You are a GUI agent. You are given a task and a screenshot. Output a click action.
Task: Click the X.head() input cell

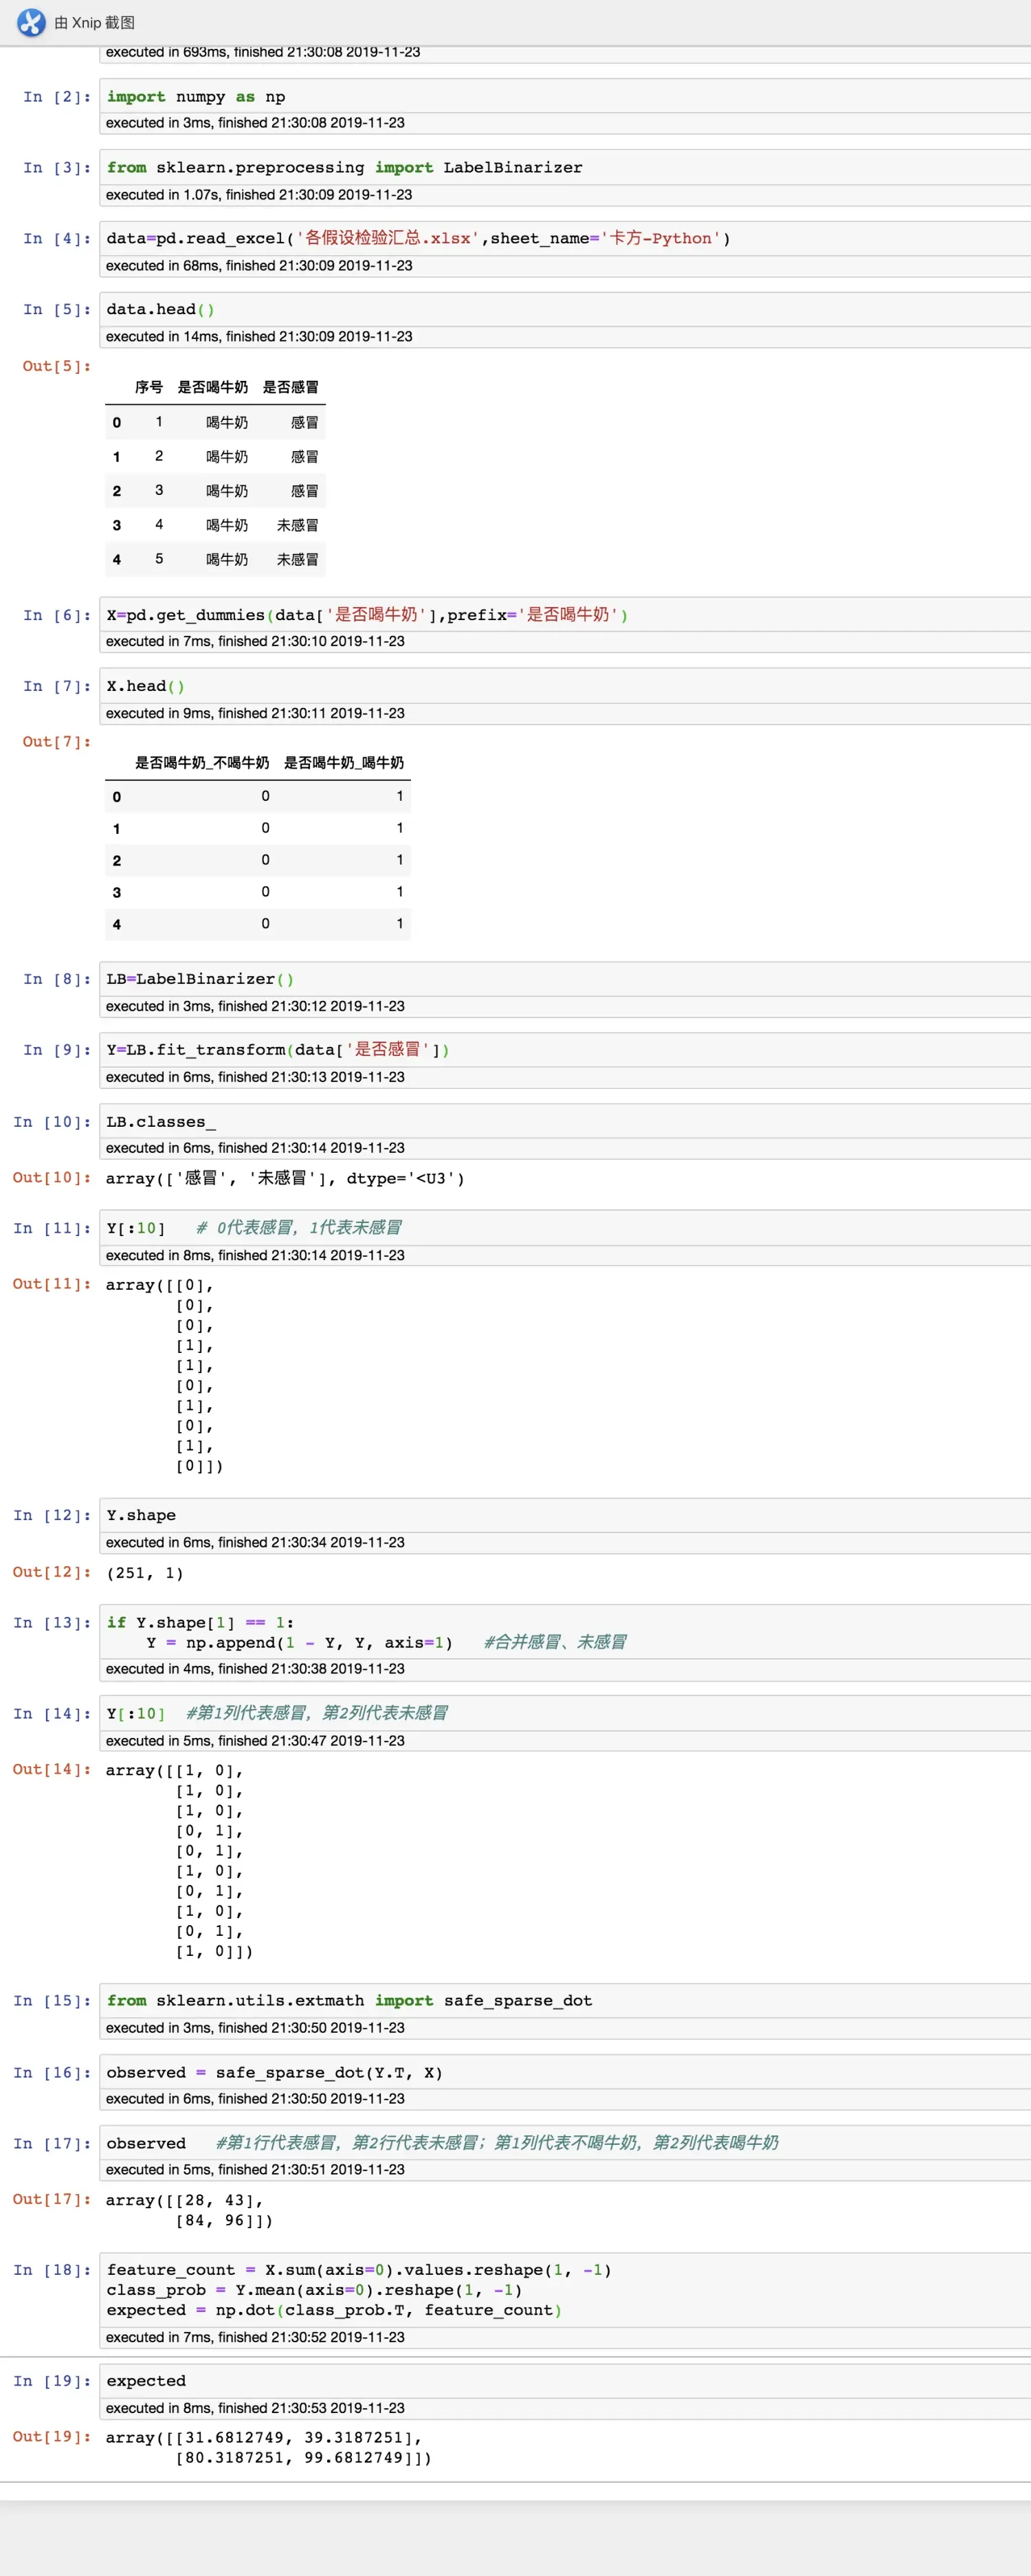(565, 686)
